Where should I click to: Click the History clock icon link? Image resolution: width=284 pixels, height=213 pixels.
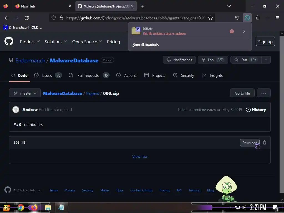[256, 110]
